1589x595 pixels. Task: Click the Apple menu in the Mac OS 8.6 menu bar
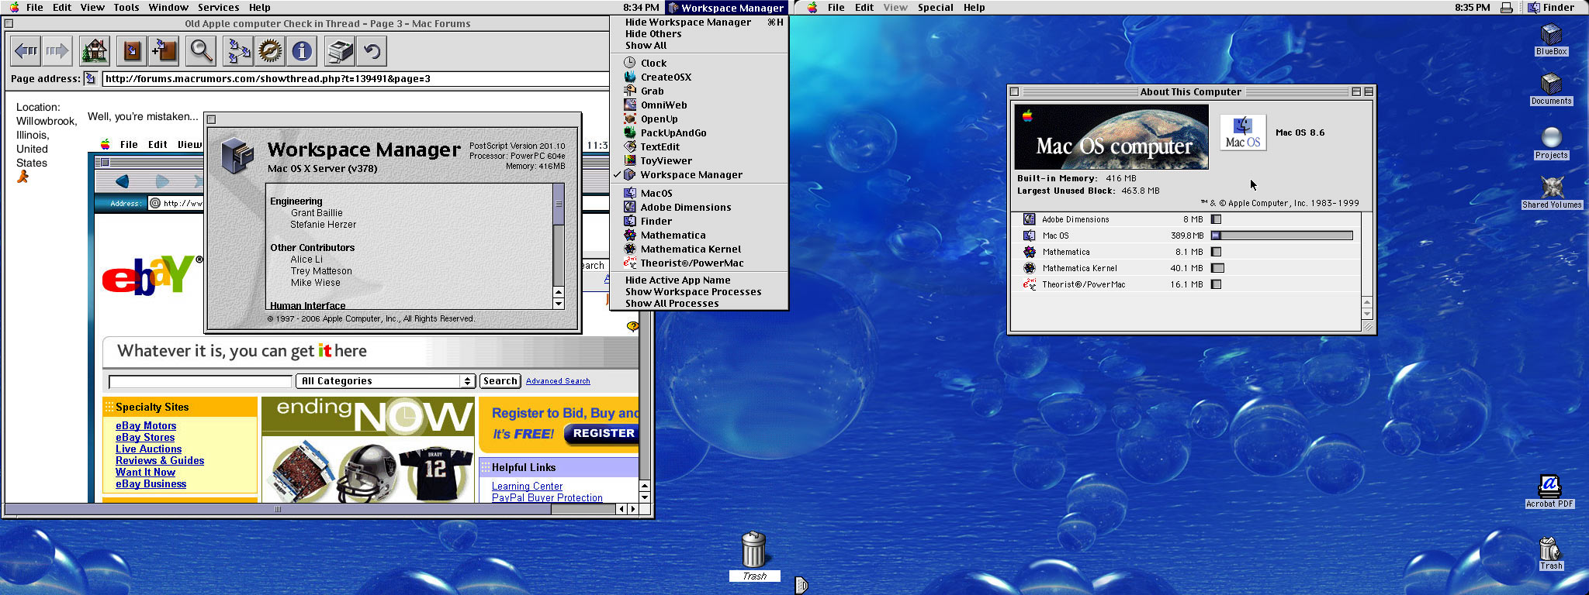pyautogui.click(x=812, y=7)
